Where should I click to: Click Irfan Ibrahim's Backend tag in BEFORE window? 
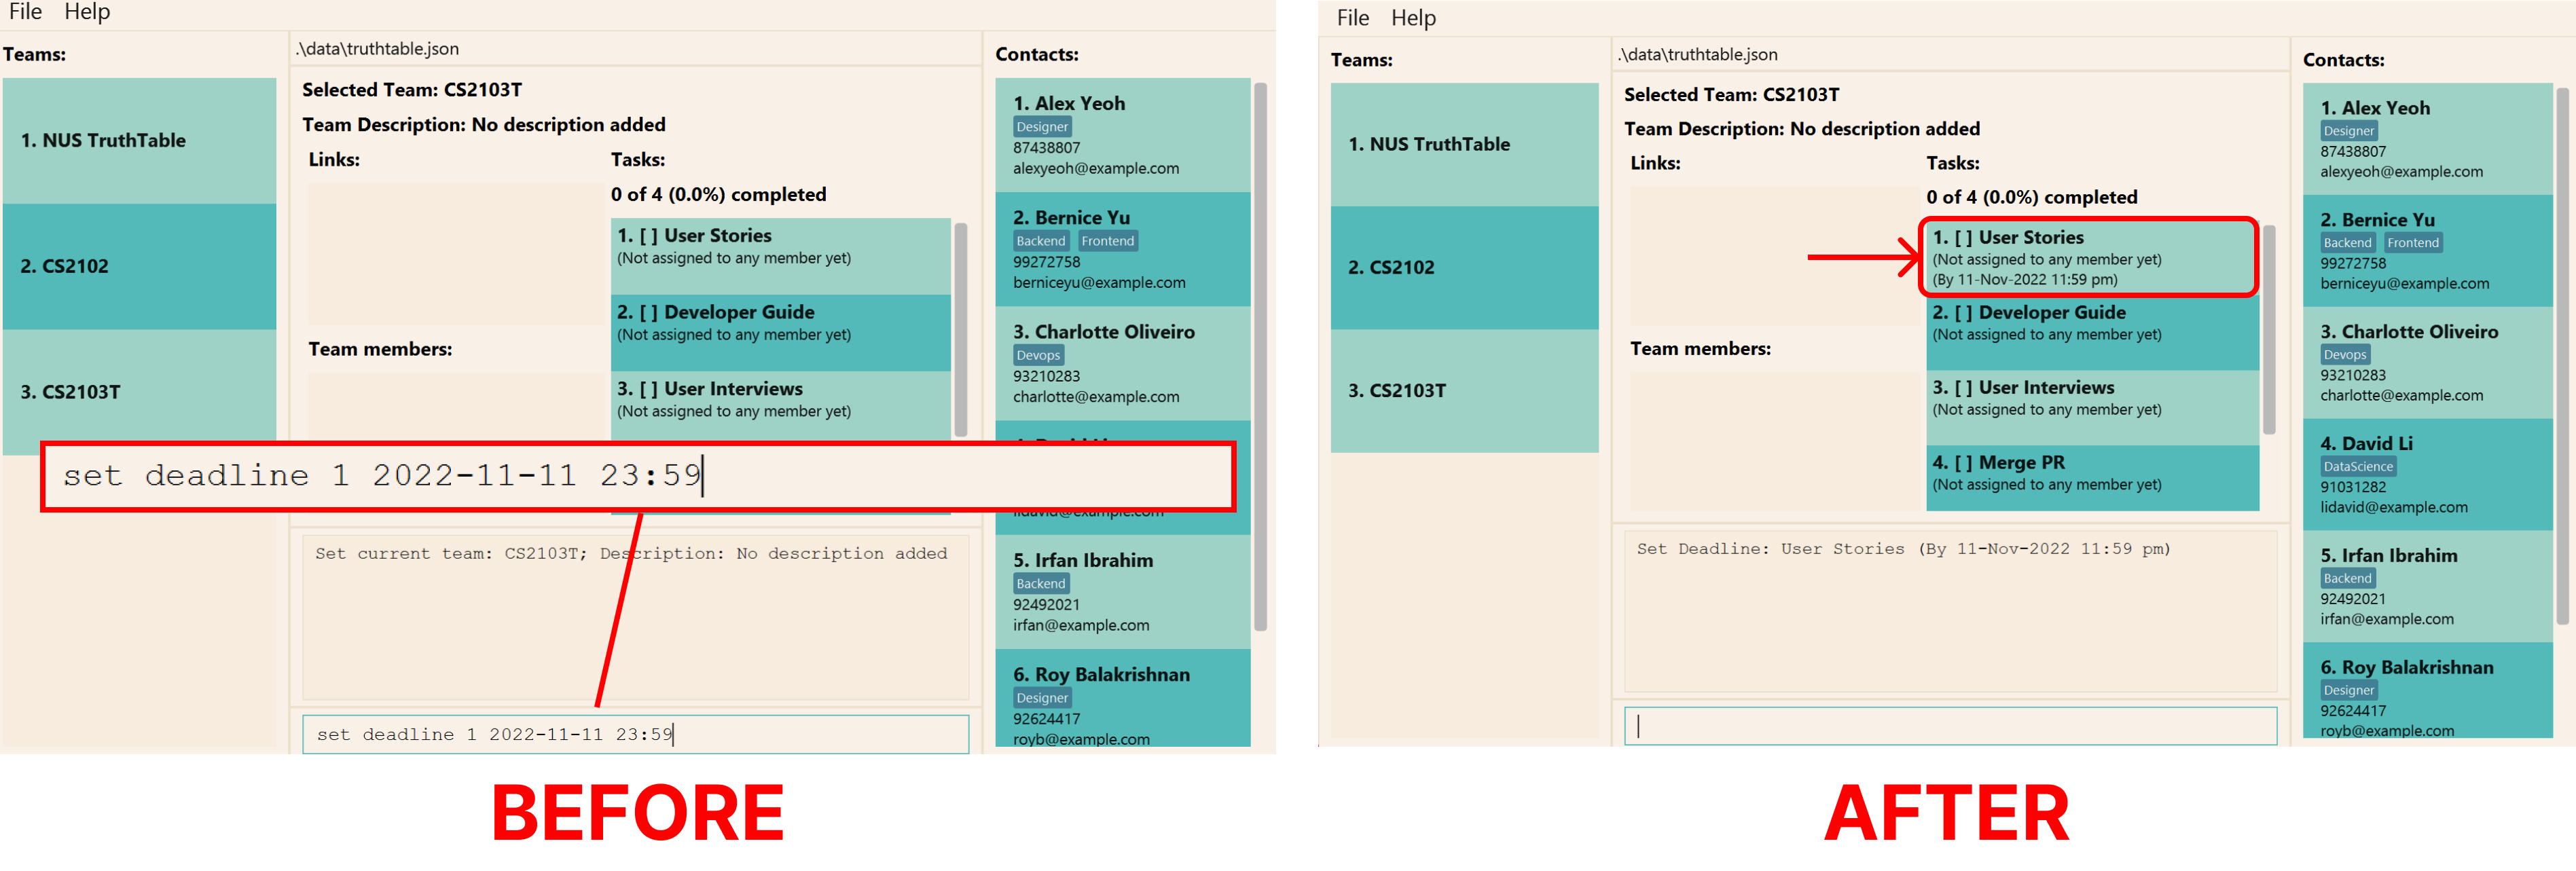point(1041,584)
